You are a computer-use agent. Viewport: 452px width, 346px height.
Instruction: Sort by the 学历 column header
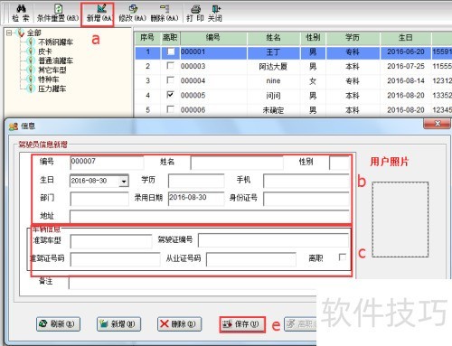(353, 38)
